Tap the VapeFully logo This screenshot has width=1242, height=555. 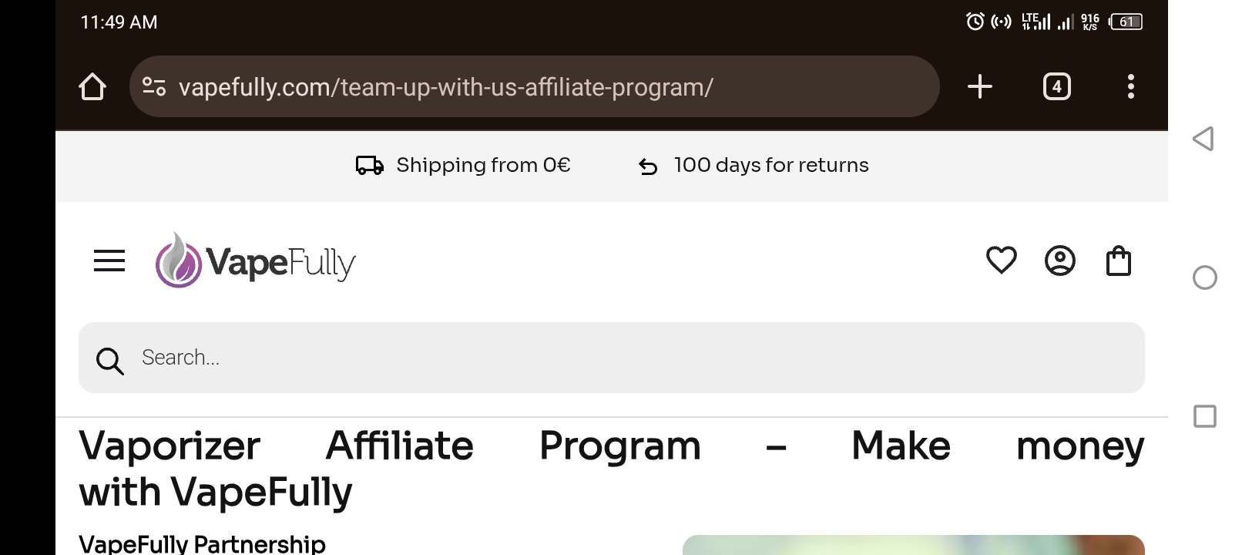255,261
